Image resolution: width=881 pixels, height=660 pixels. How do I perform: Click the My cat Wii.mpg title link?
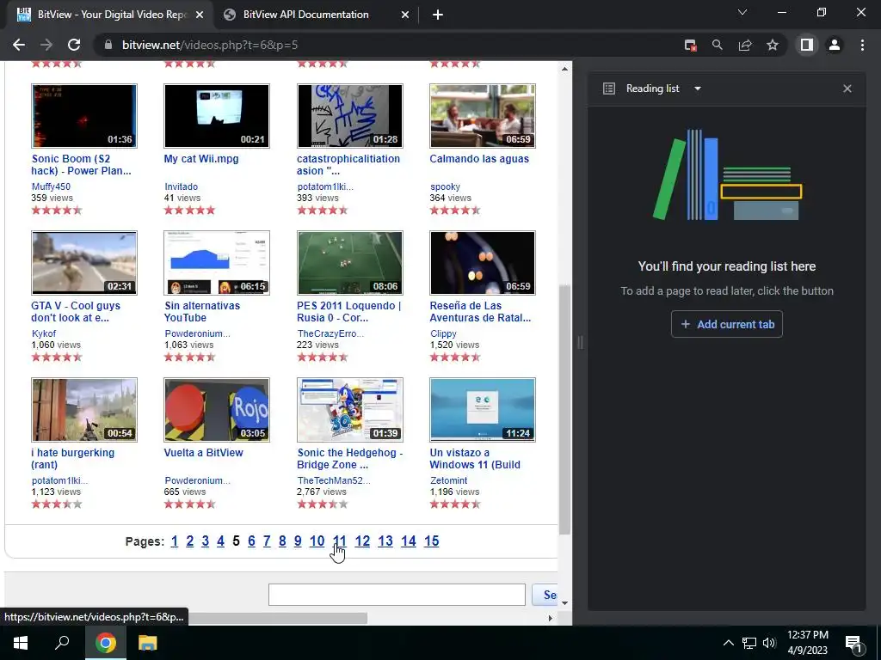tap(201, 159)
